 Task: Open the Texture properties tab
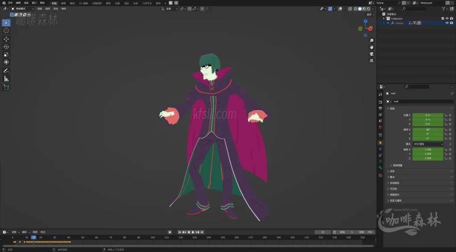pyautogui.click(x=380, y=176)
